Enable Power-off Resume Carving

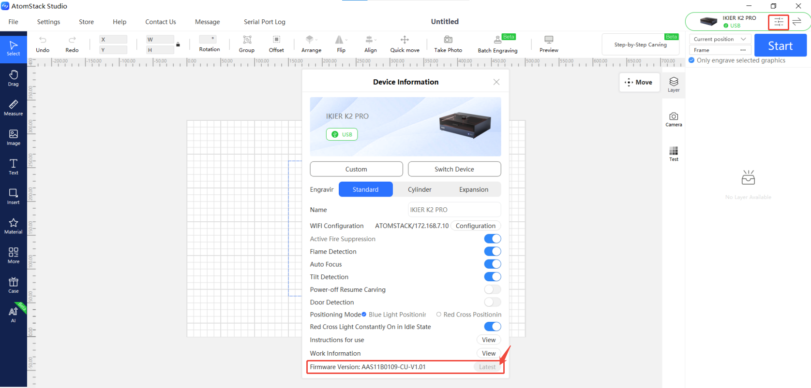(493, 289)
